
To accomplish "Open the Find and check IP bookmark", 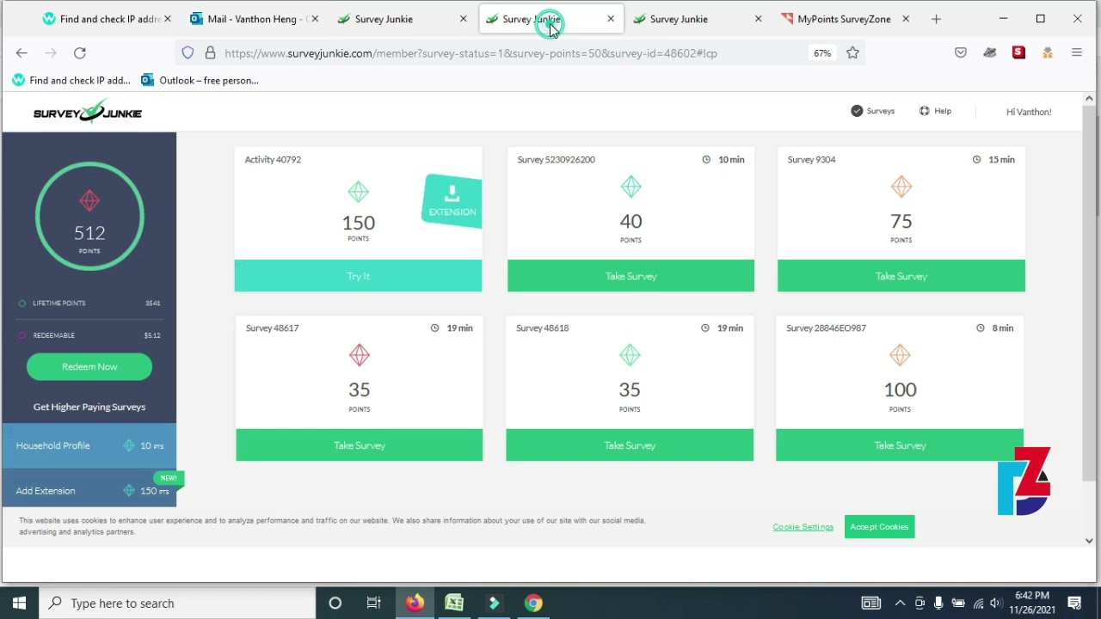I will click(71, 80).
